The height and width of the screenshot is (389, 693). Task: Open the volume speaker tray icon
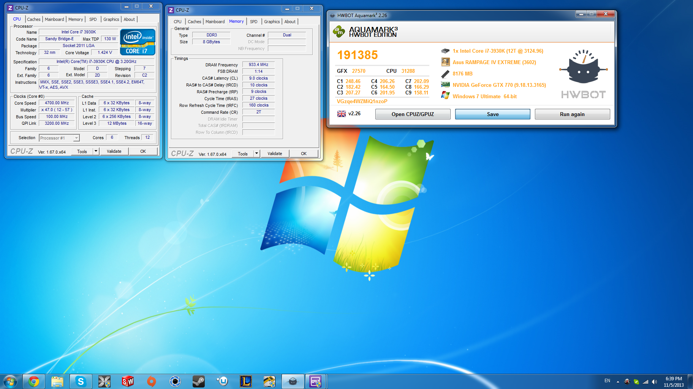point(654,382)
